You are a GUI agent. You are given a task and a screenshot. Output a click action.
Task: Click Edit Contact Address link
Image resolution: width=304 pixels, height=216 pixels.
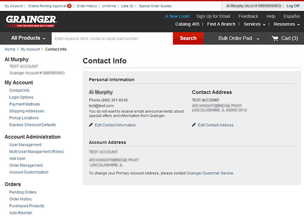[216, 125]
